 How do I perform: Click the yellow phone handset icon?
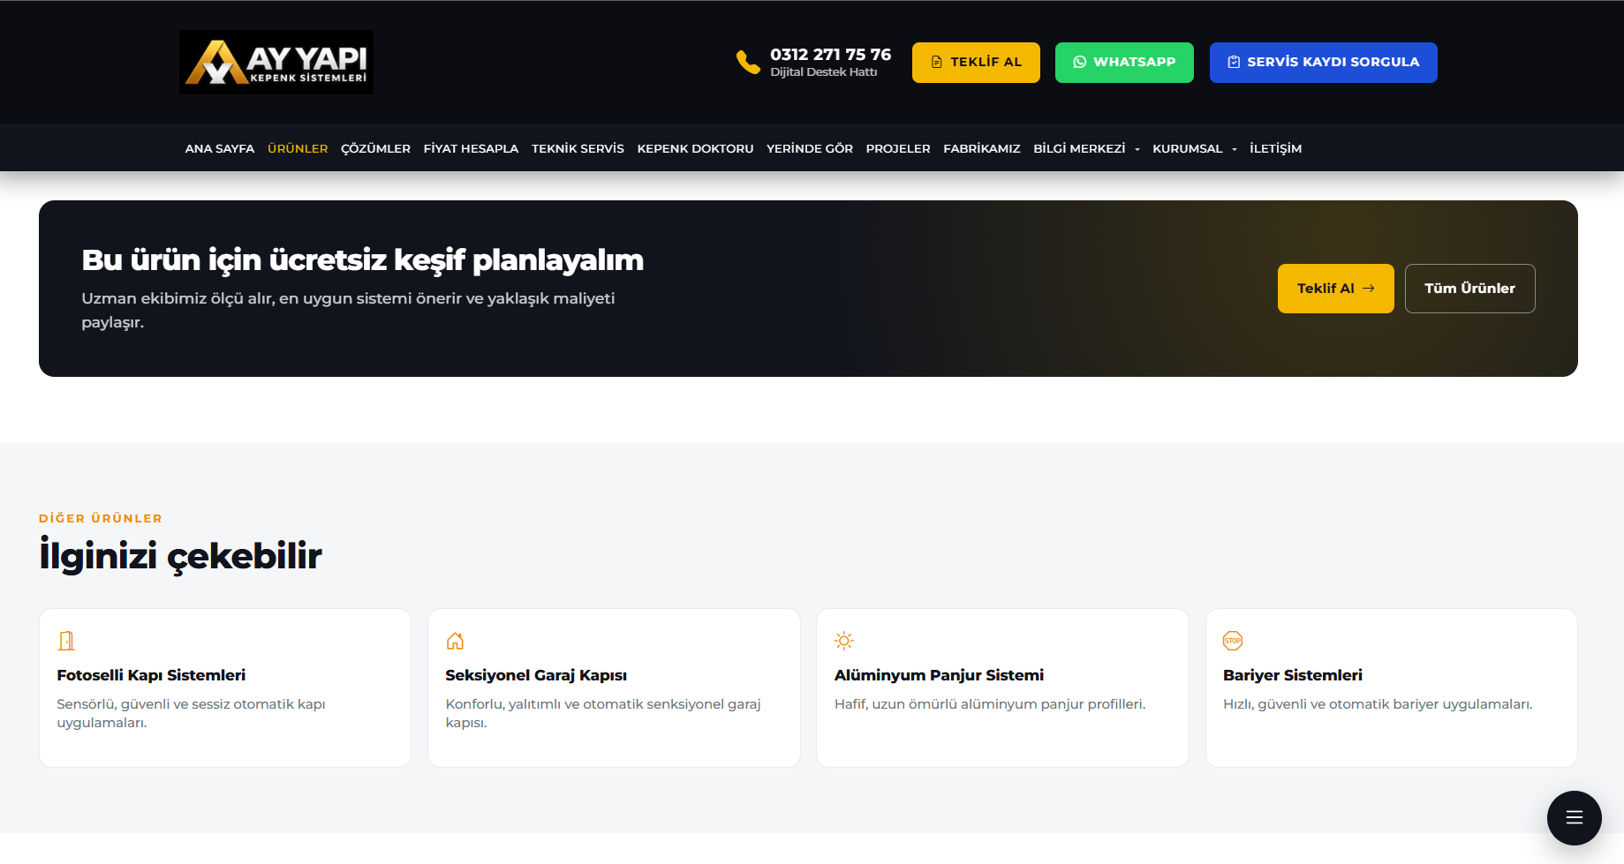(748, 62)
